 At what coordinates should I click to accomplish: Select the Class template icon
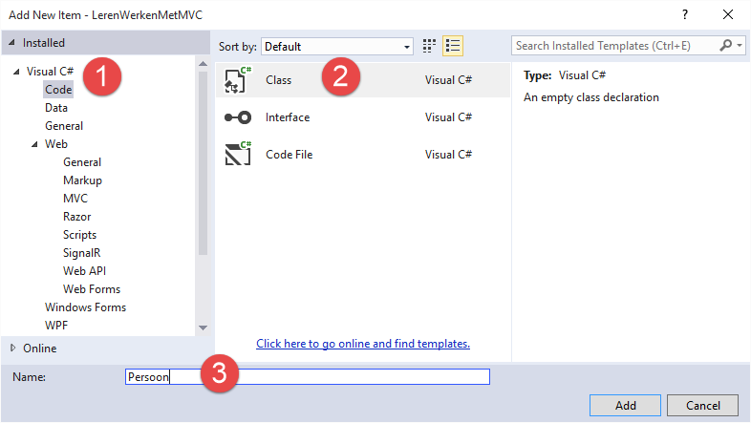pyautogui.click(x=237, y=81)
